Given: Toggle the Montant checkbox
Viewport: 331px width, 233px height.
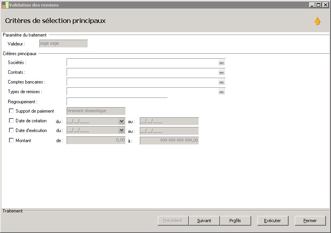Looking at the screenshot, I should click(11, 140).
